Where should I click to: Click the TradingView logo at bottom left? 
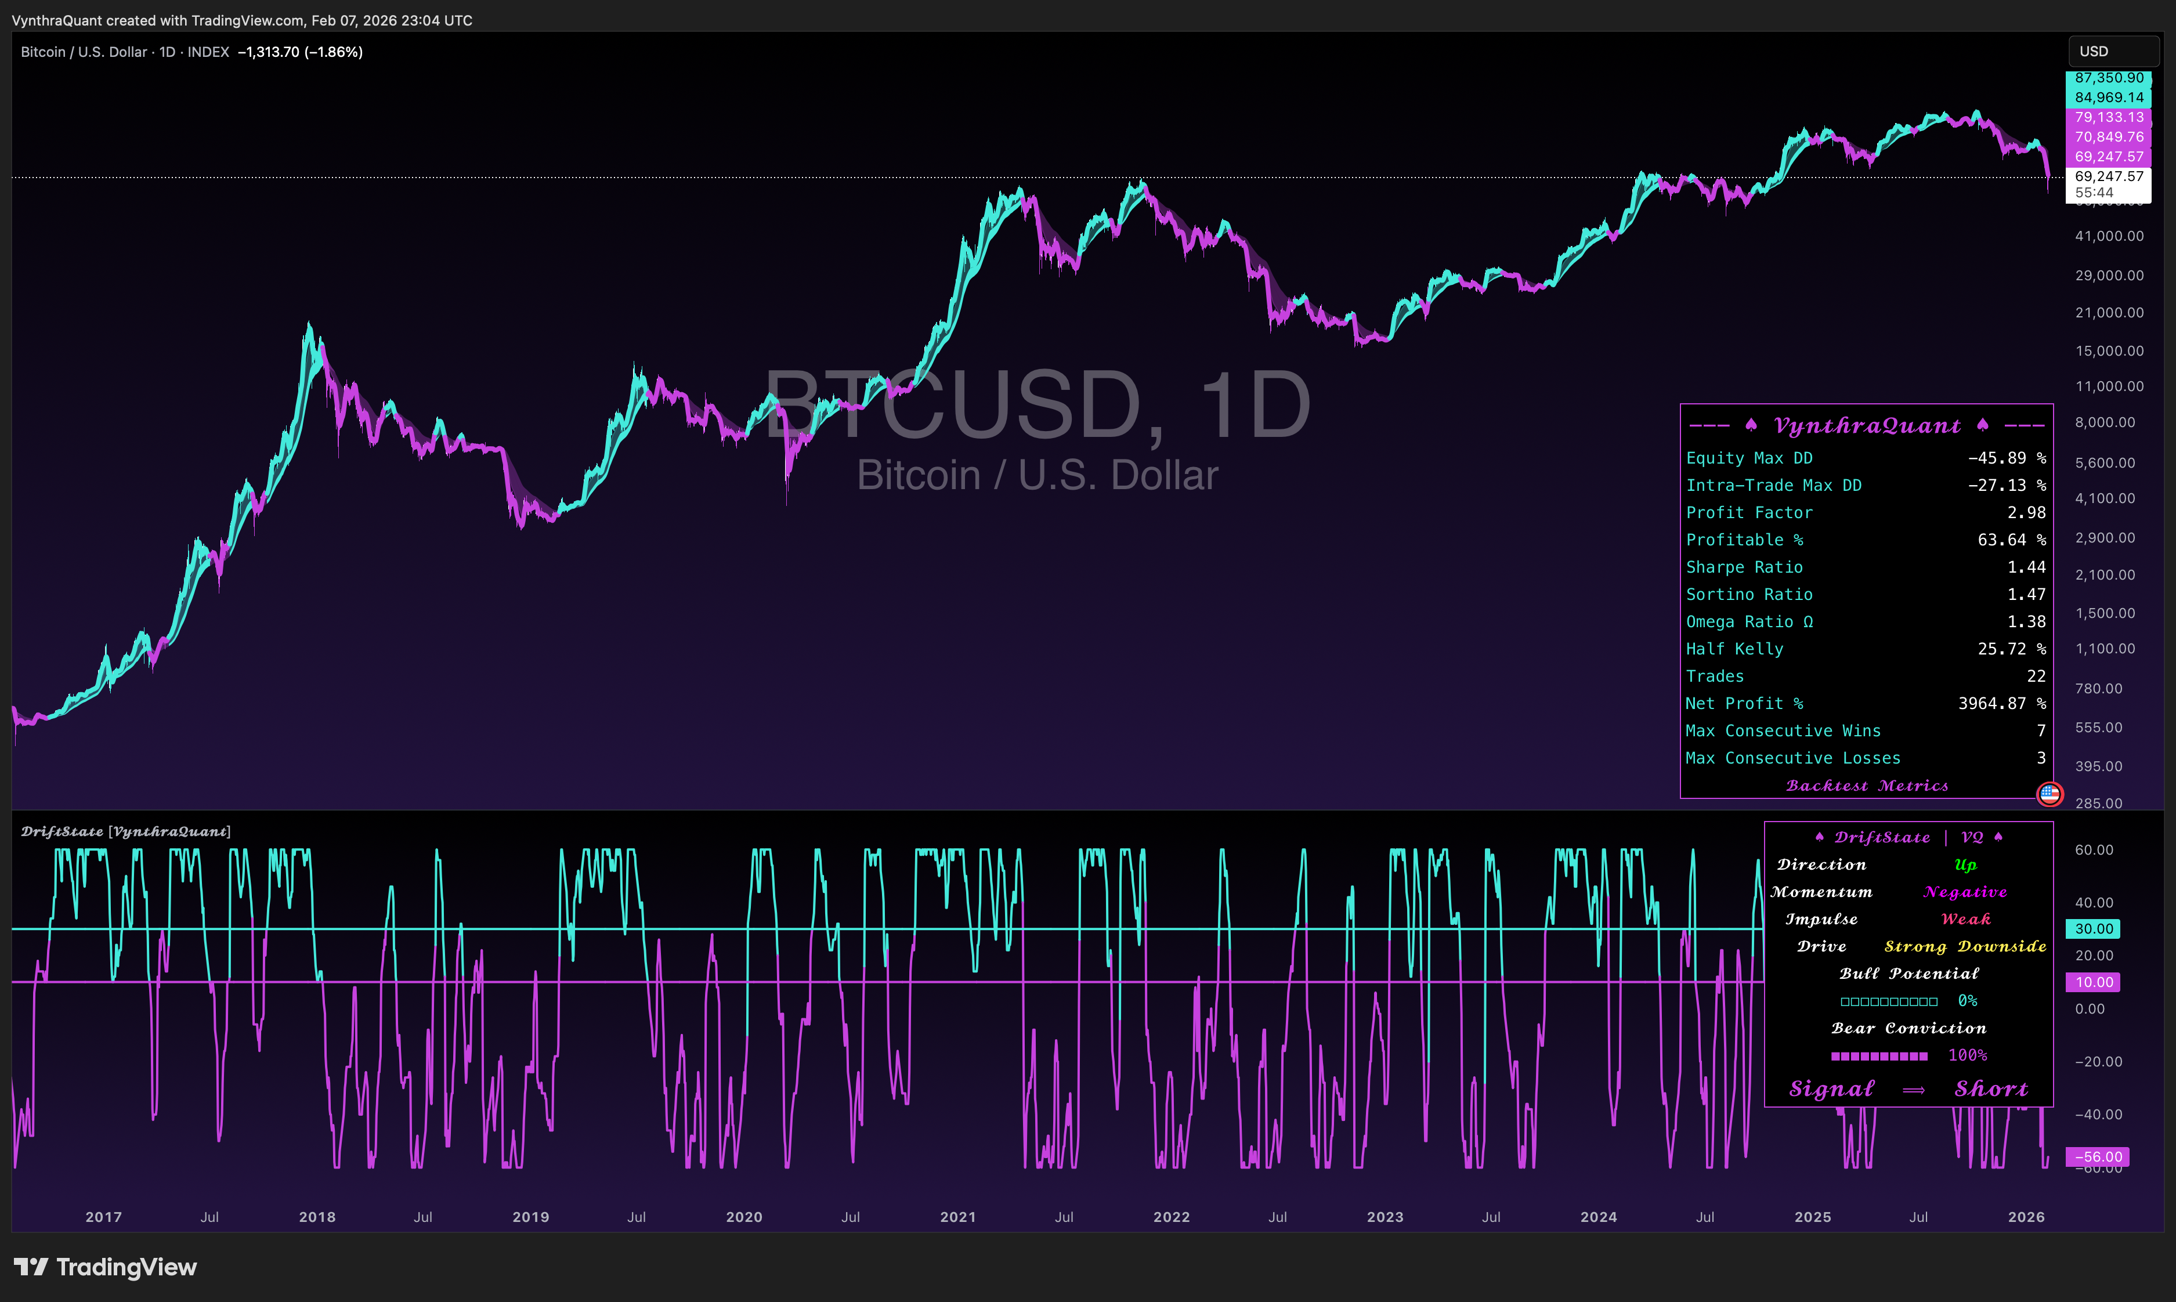(x=105, y=1267)
